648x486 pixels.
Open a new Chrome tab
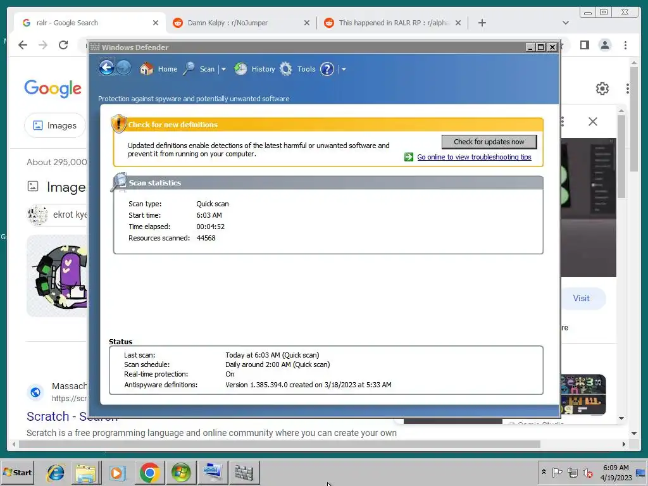tap(482, 23)
